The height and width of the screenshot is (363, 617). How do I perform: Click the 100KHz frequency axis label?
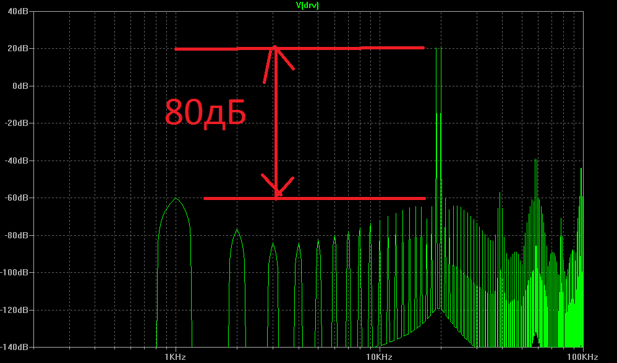pyautogui.click(x=582, y=357)
